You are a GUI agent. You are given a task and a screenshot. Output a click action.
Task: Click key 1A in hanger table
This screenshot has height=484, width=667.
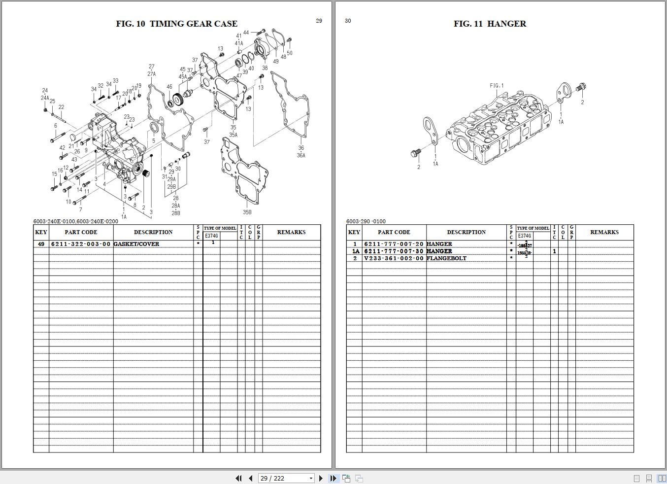pyautogui.click(x=356, y=251)
